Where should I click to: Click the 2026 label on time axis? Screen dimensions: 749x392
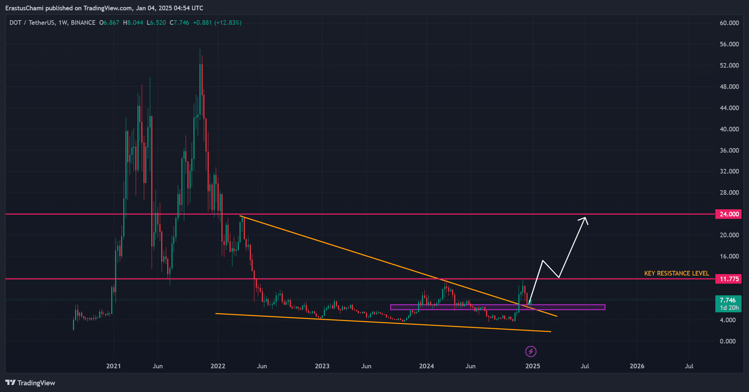[x=637, y=366]
